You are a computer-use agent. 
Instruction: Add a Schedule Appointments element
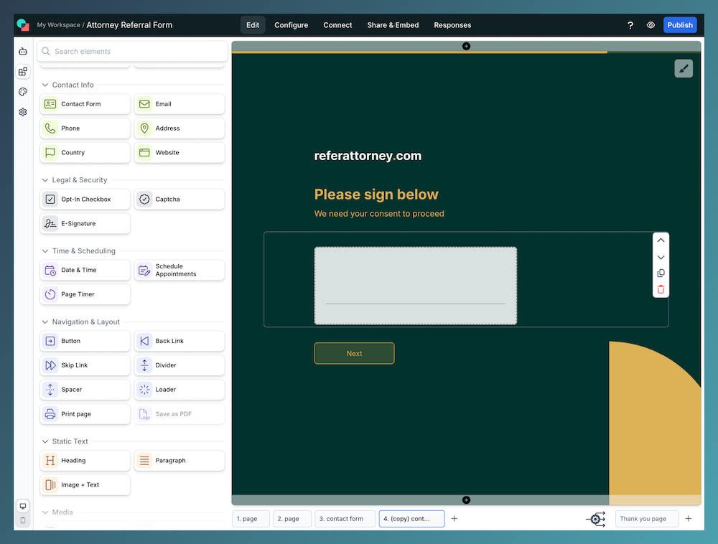click(179, 270)
